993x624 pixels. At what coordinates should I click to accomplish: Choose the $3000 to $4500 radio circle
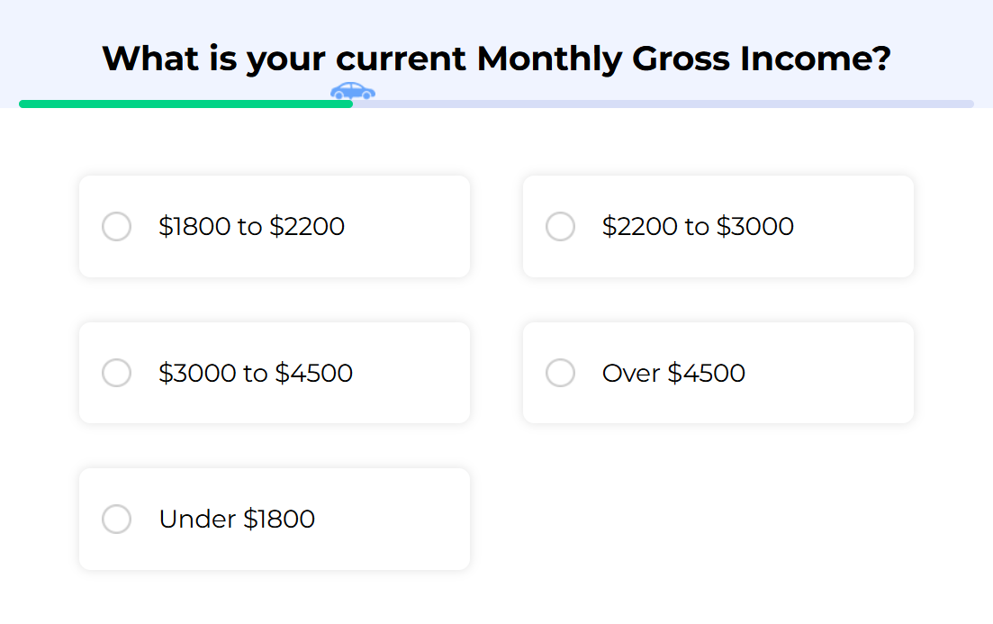point(117,373)
